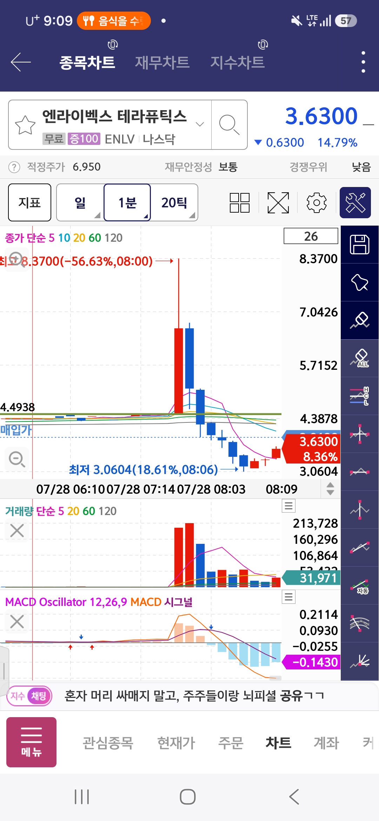Image resolution: width=379 pixels, height=821 pixels.
Task: Go to the 계좌 bottom tab
Action: coord(326,743)
